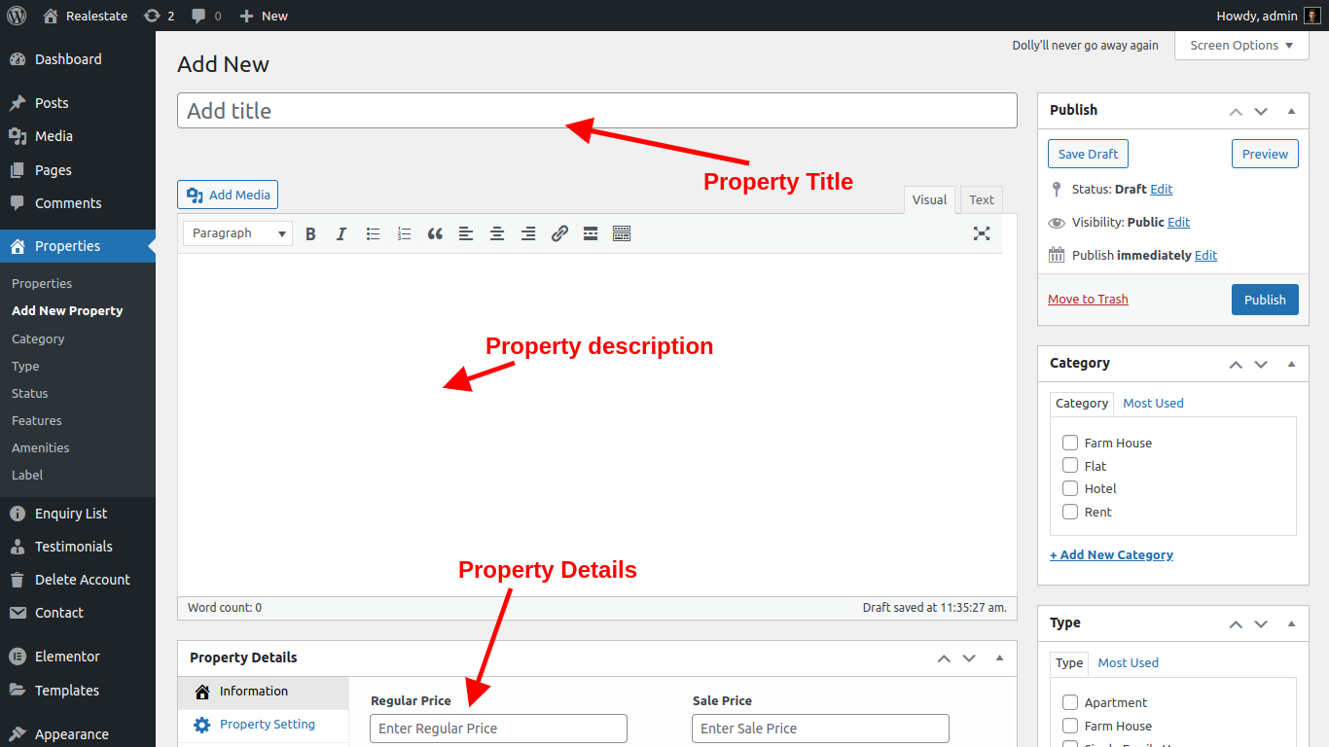Tick the Hotel category checkbox

[1070, 488]
